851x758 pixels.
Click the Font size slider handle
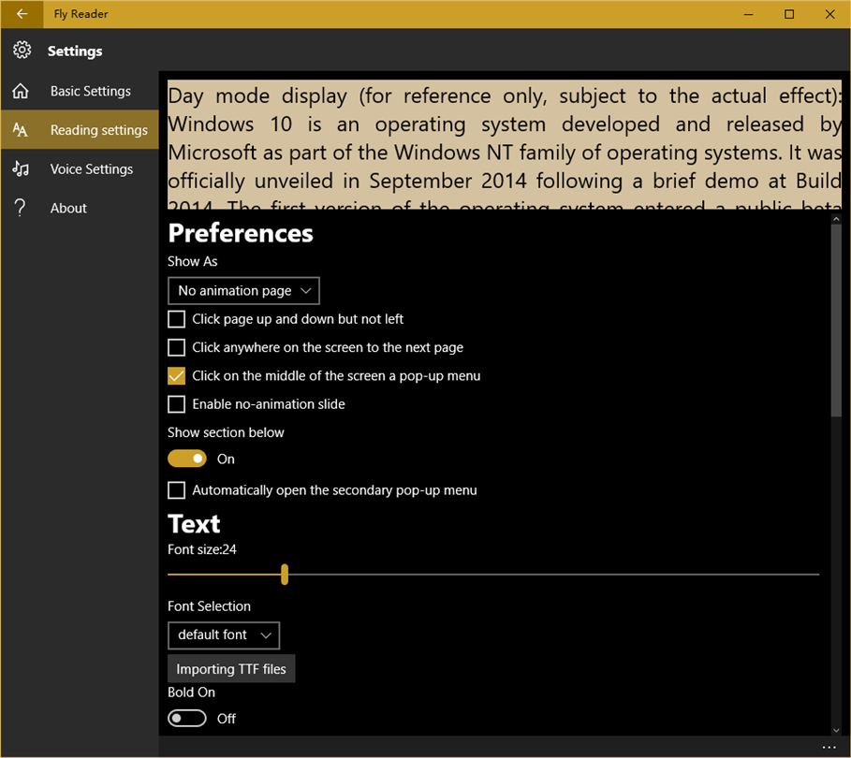pos(285,574)
